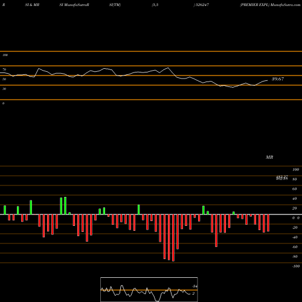Click the 'SI(TM)' header text
This screenshot has height=302, width=302.
(115, 5)
